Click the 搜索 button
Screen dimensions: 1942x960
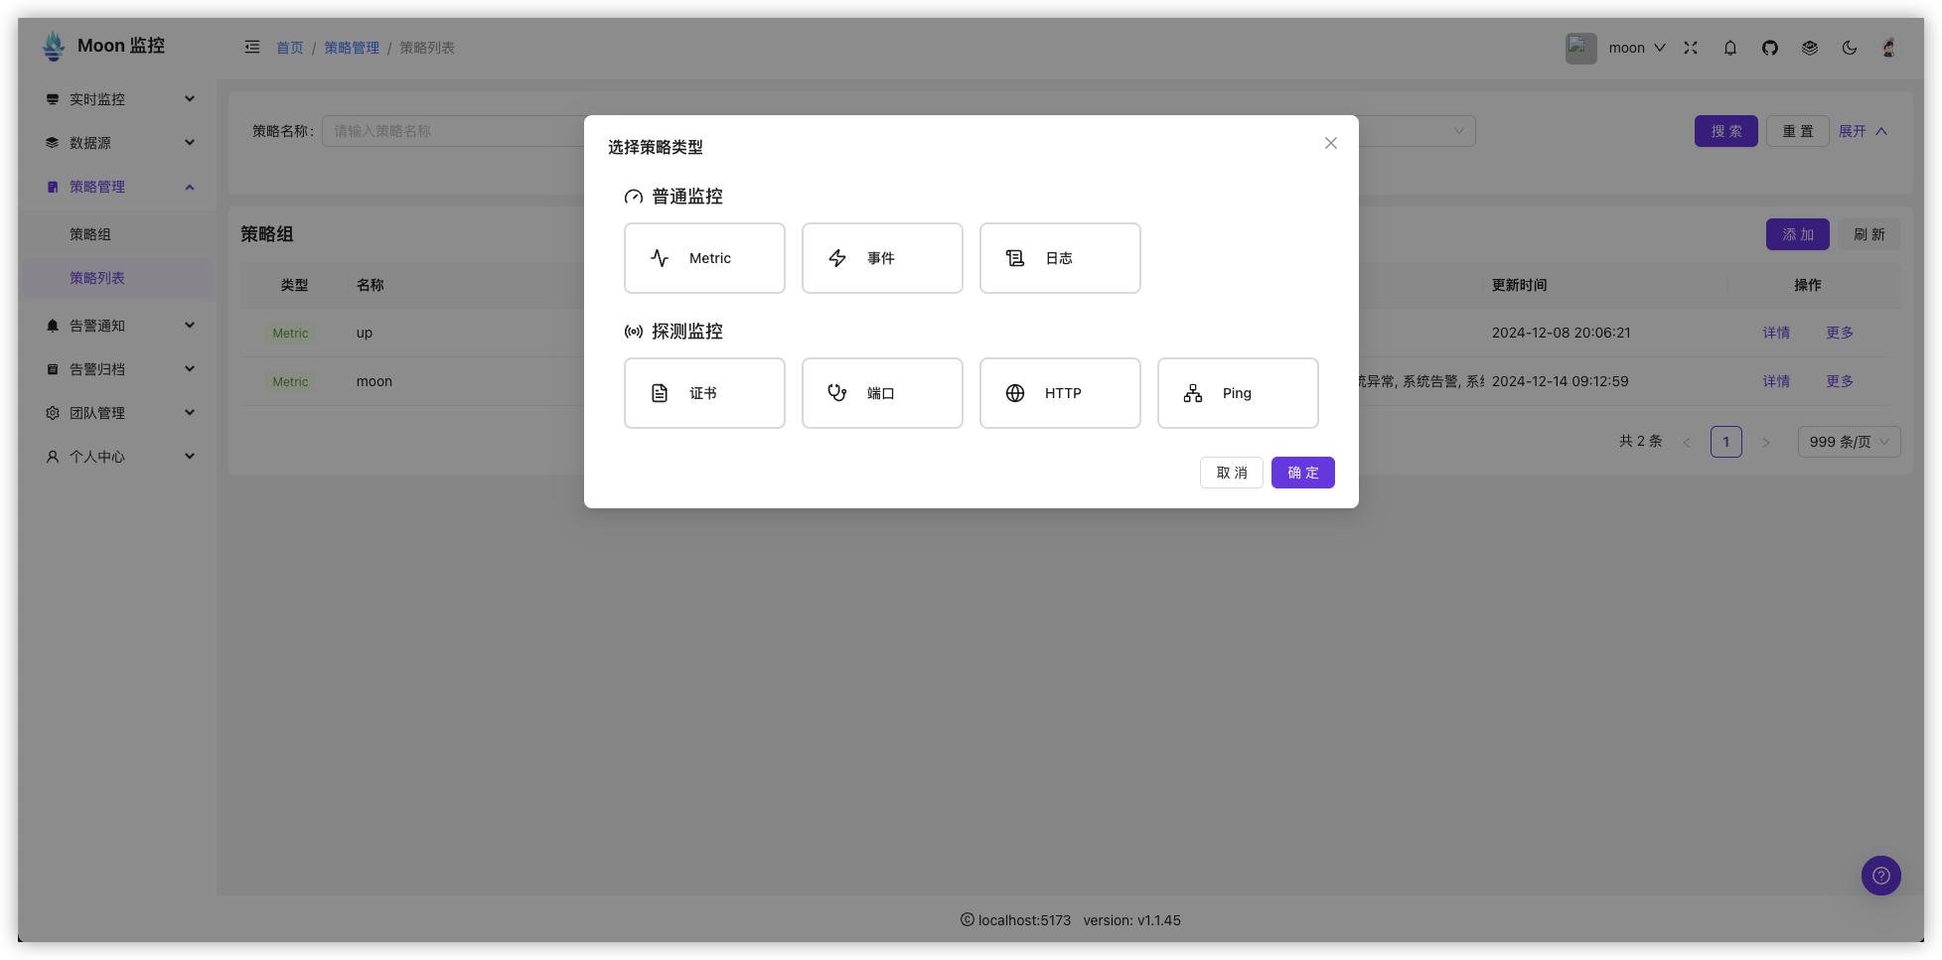pos(1726,131)
